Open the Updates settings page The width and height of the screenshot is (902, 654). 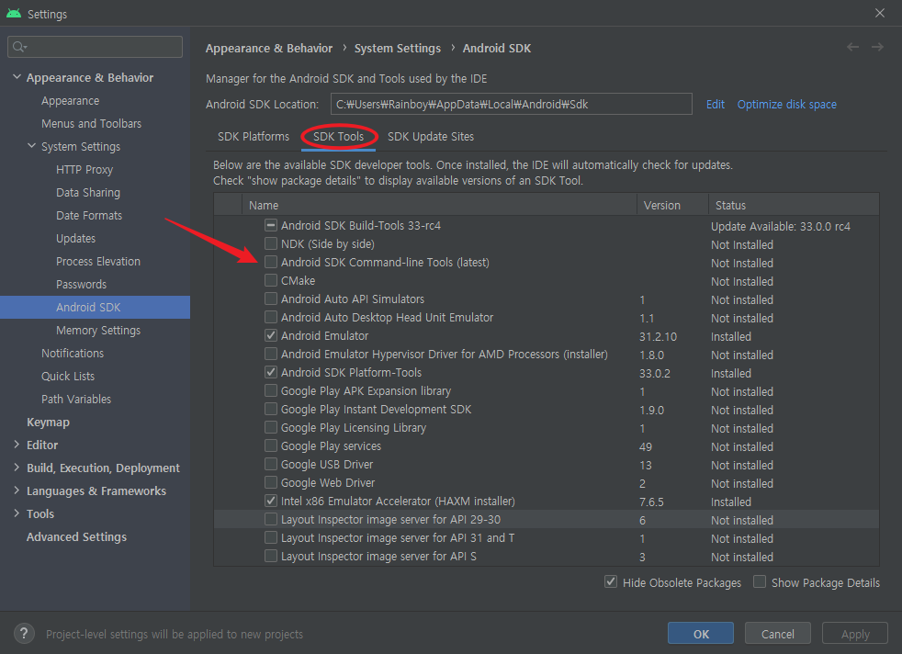click(x=75, y=239)
